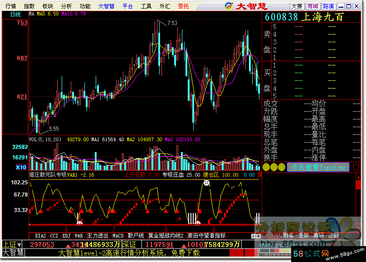Open the 板块 menu
The height and width of the screenshot is (262, 366).
[48, 6]
